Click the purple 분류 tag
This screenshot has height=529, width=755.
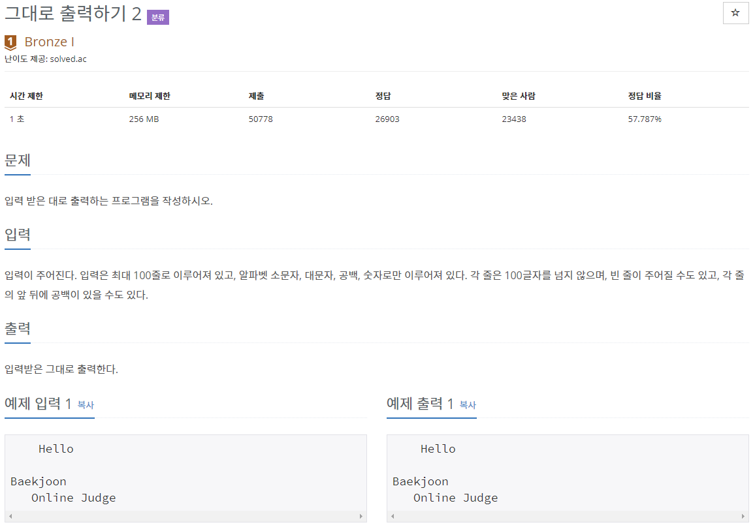(158, 18)
